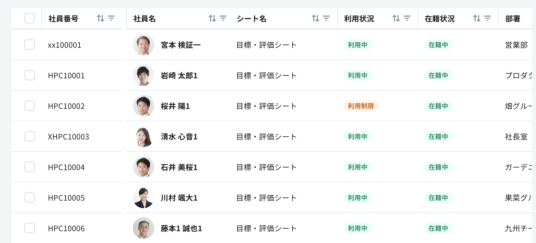Click 桜井 陽1's avatar photo
This screenshot has height=243, width=536.
tap(144, 106)
